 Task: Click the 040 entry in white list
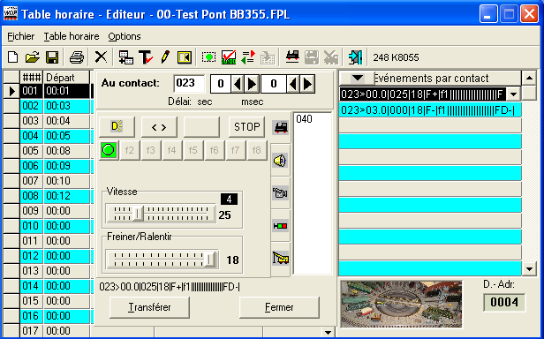pos(305,119)
